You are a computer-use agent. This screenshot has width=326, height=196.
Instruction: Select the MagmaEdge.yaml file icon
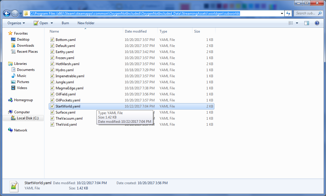52,88
